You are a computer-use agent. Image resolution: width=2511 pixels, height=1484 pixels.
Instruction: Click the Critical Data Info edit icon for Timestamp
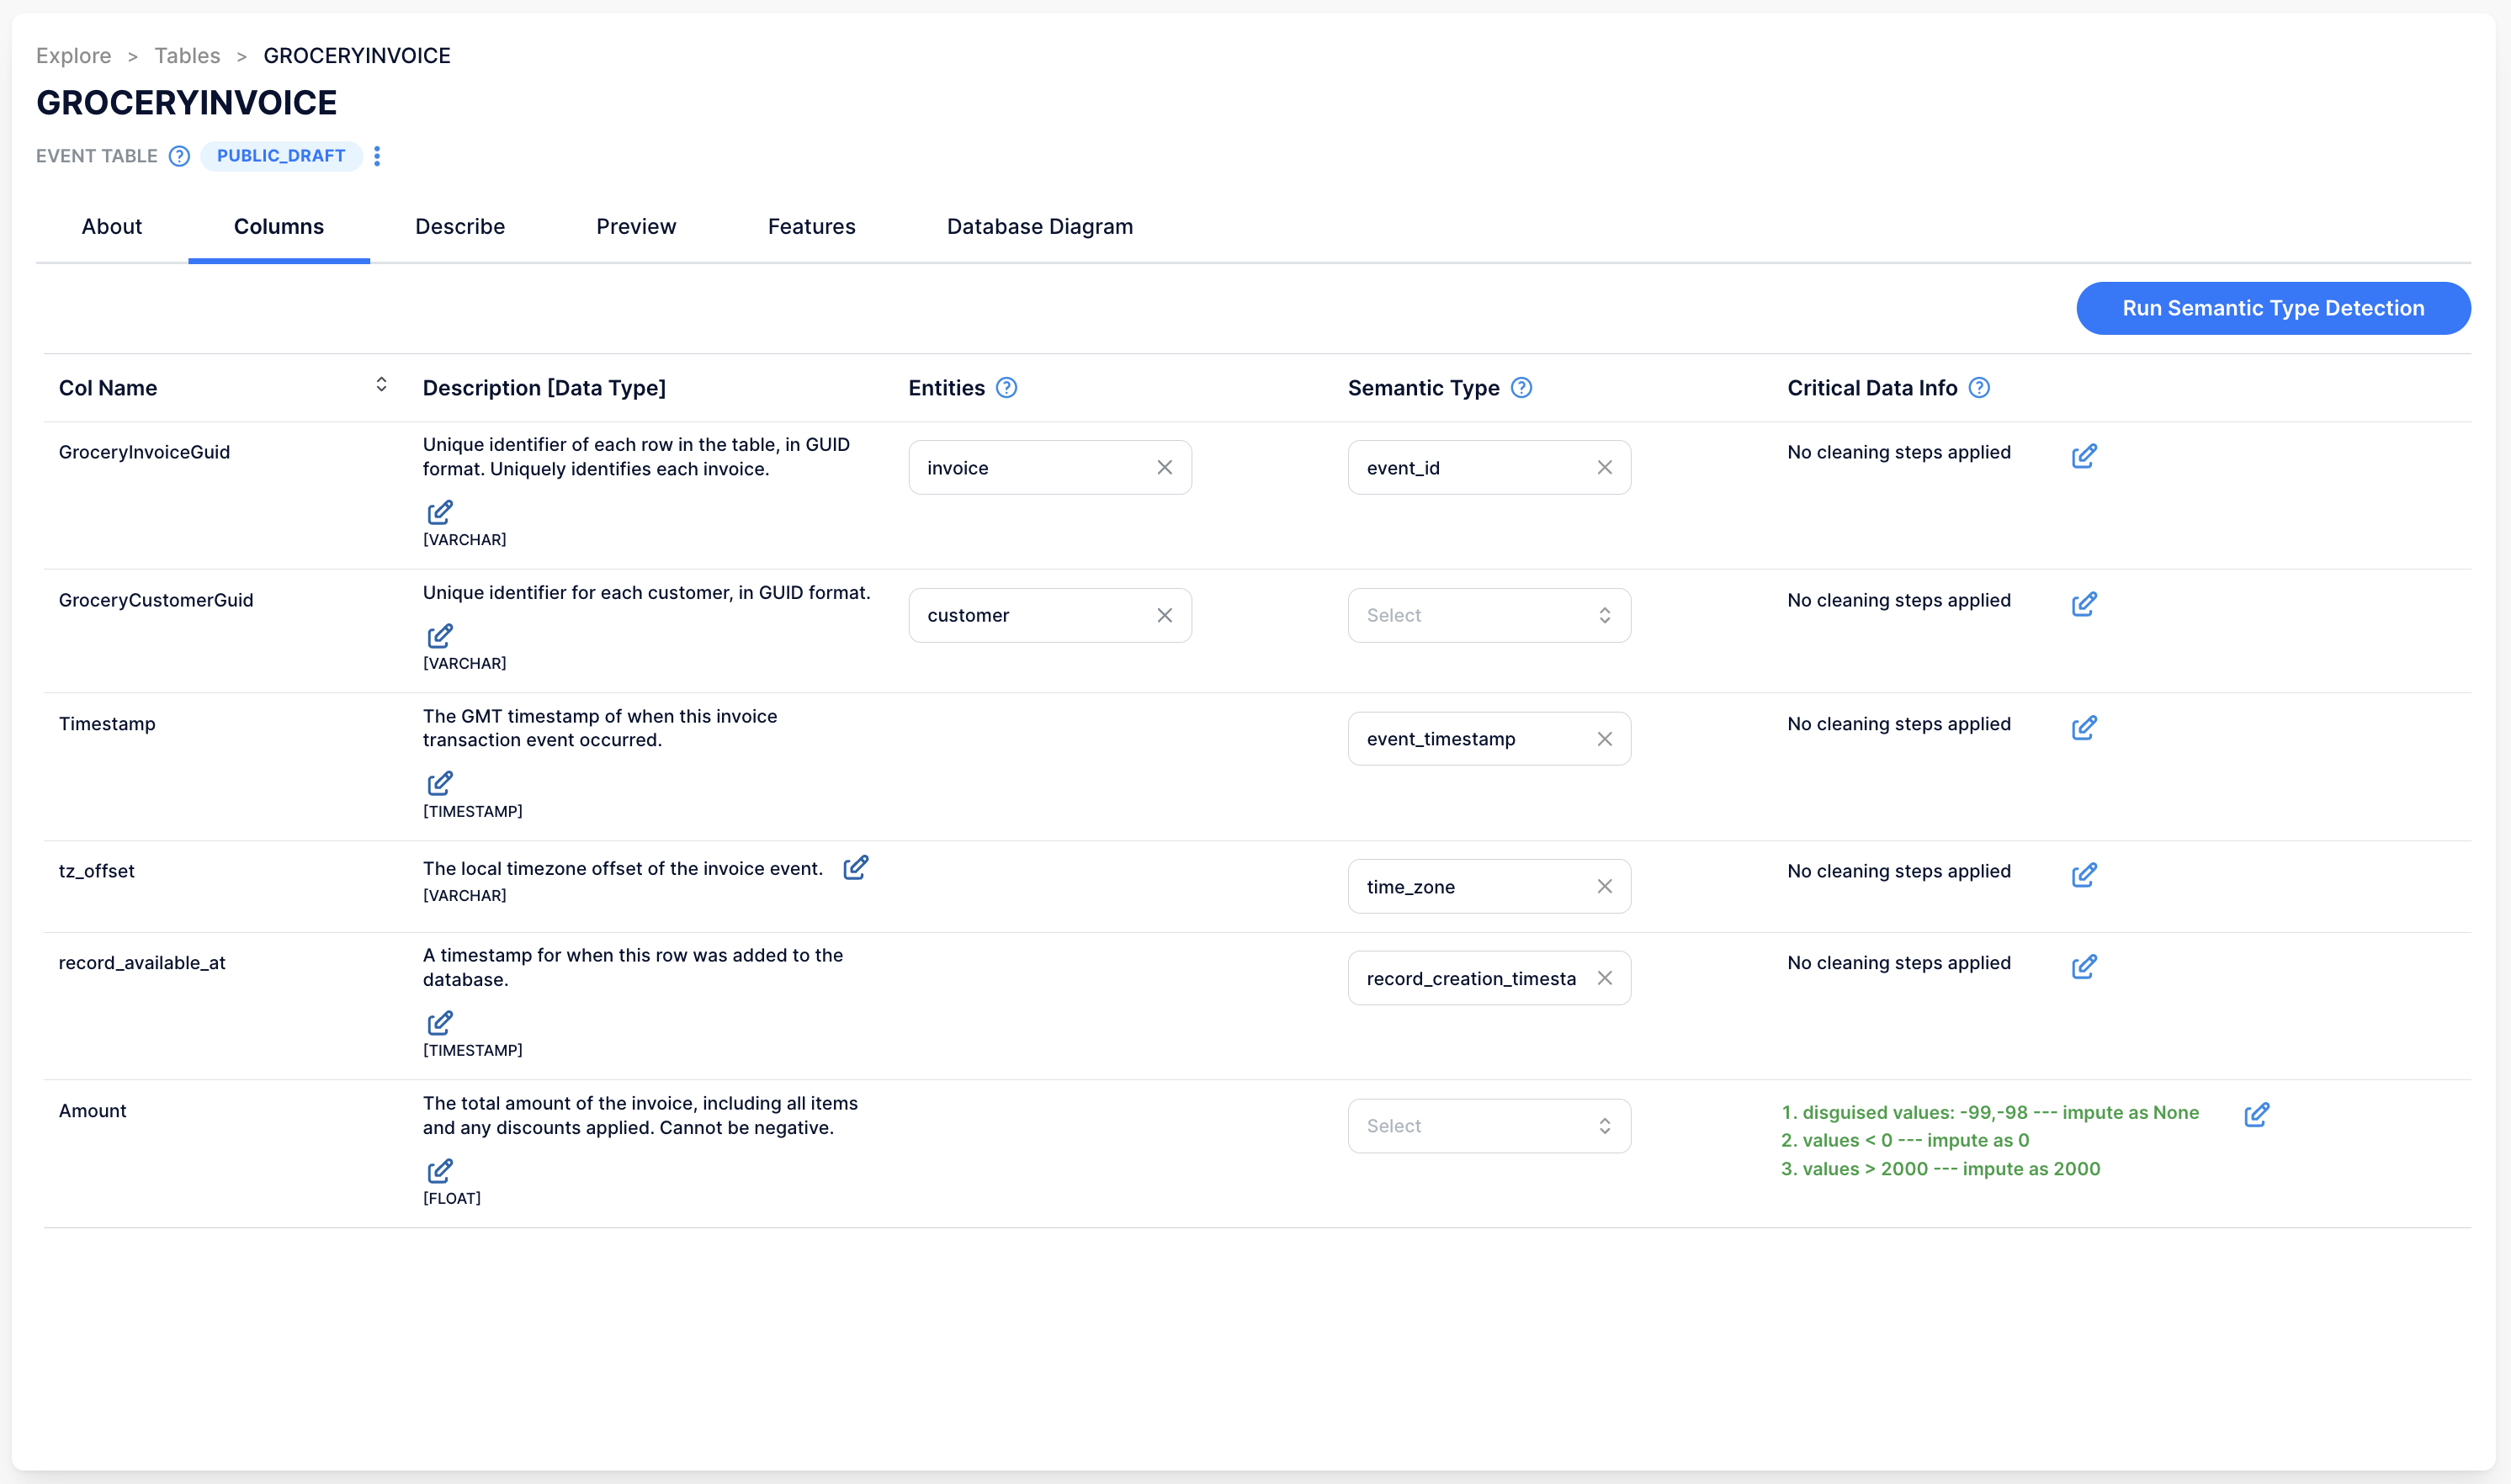click(2085, 728)
